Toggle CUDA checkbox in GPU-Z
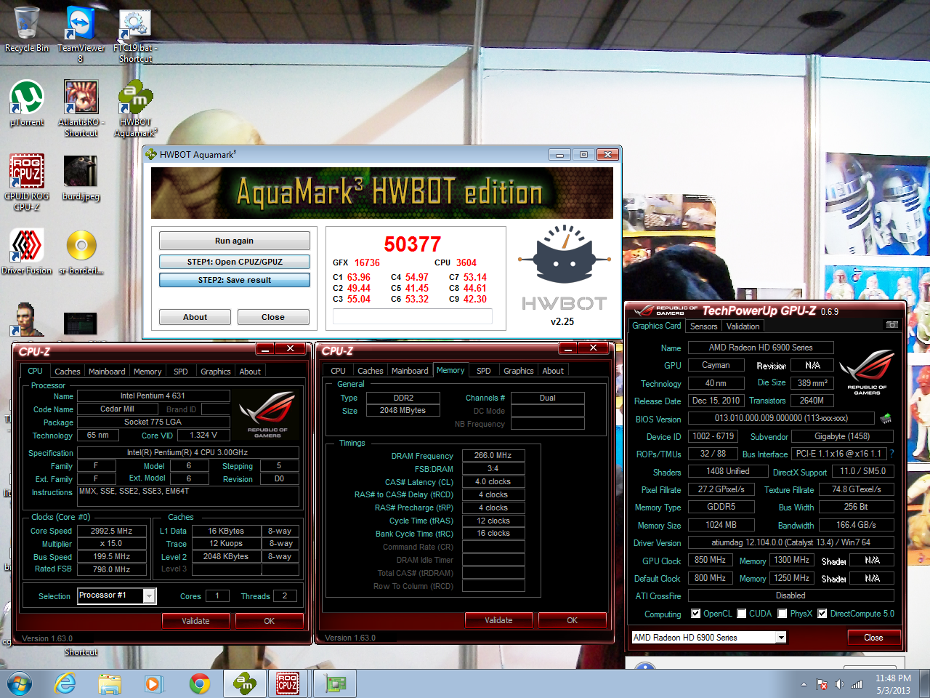Viewport: 930px width, 698px height. point(742,614)
